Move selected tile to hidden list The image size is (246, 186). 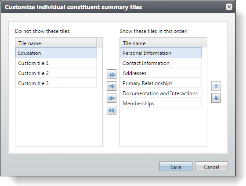[112, 98]
